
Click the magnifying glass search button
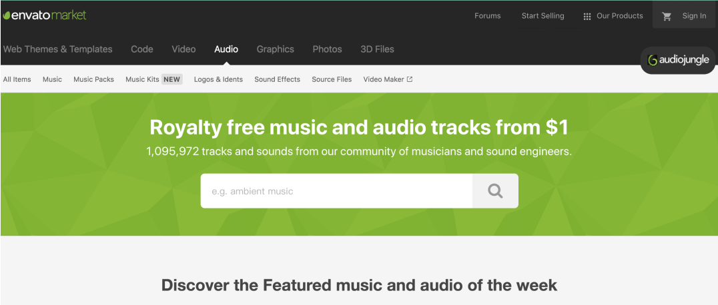click(495, 190)
